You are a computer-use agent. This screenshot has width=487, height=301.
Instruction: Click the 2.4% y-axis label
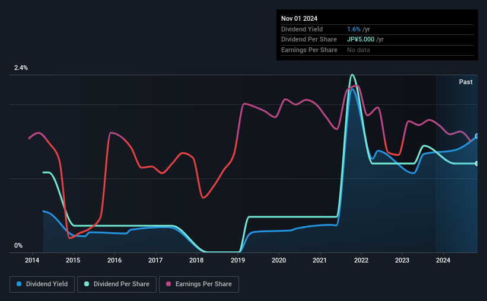21,68
